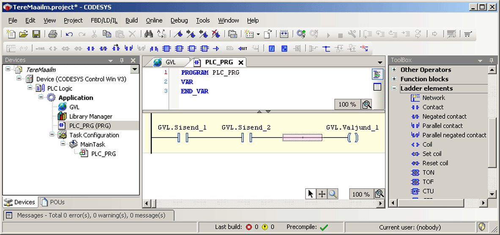Click the 100 % zoom button in ladder editor
This screenshot has height=235, width=500.
point(361,194)
